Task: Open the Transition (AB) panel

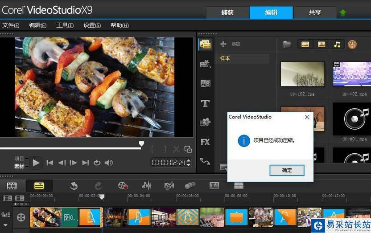Action: click(205, 83)
